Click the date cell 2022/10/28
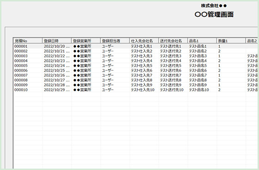The height and width of the screenshot is (170, 259). tap(56, 85)
